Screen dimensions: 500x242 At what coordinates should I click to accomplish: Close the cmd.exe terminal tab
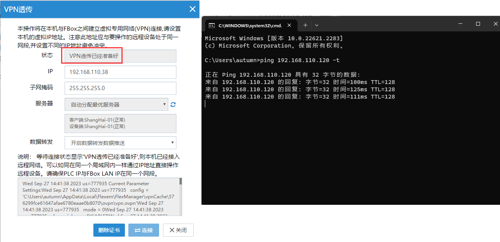(289, 26)
